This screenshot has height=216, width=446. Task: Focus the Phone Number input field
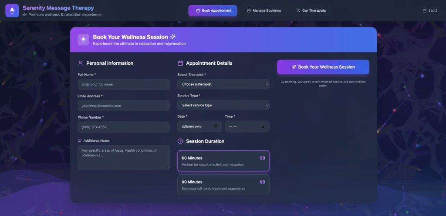pyautogui.click(x=124, y=127)
